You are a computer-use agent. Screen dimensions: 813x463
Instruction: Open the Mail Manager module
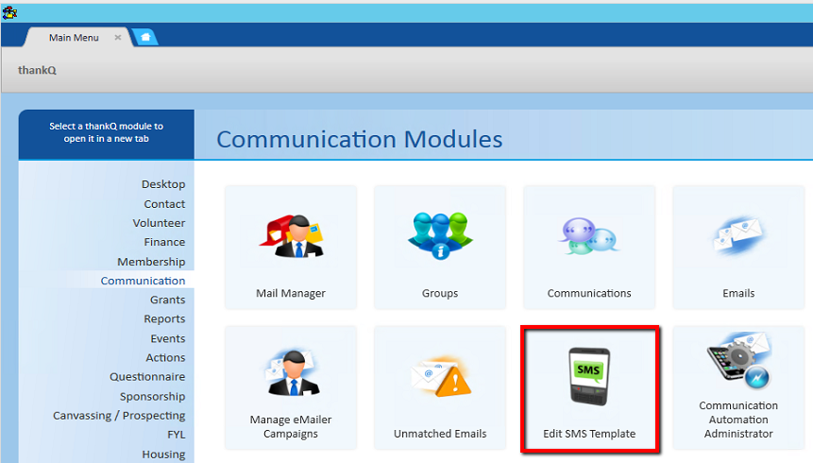pyautogui.click(x=290, y=246)
